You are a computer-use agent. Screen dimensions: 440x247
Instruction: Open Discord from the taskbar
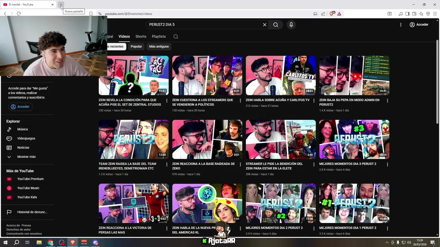tap(95, 243)
